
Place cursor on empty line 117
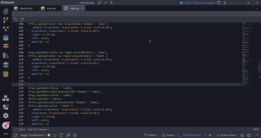pos(126,84)
